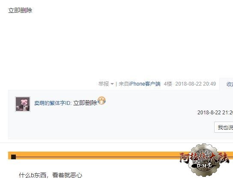Visit the 卖萌的繁体字ID user profile link
Image resolution: width=233 pixels, height=188 pixels.
coord(53,103)
